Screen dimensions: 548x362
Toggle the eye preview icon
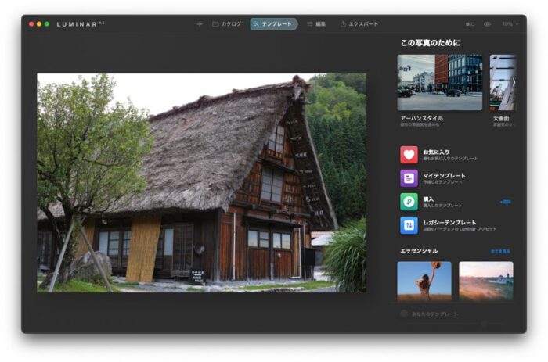pyautogui.click(x=487, y=24)
